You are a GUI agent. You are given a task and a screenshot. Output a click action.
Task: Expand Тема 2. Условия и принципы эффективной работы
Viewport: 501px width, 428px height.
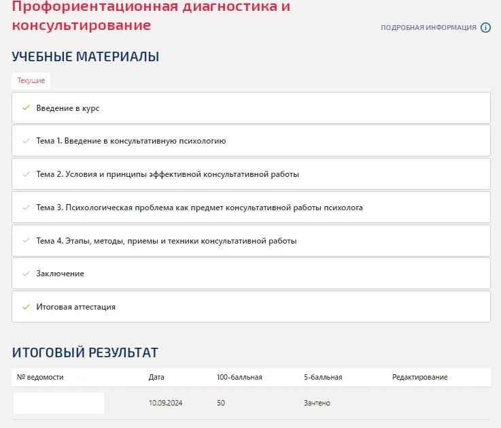click(x=251, y=174)
